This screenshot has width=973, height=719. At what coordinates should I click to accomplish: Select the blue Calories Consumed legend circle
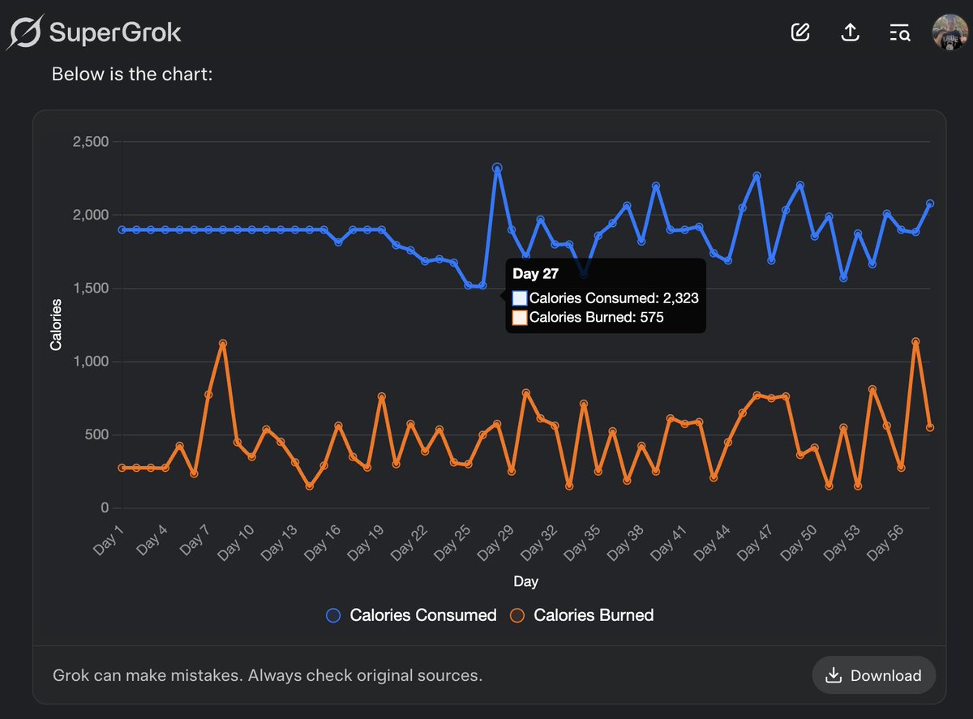(334, 615)
